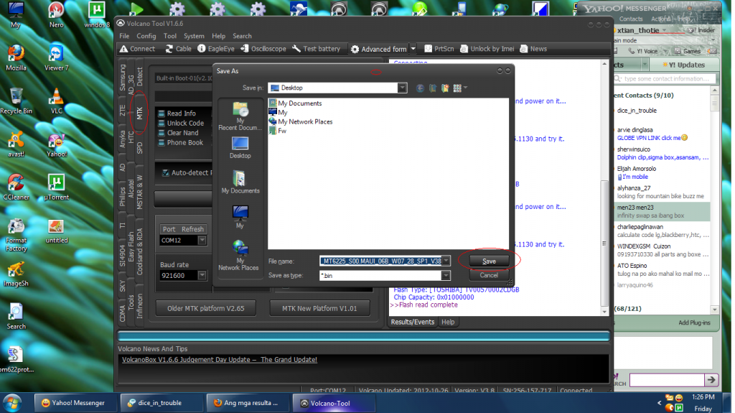Switch to the Results/Events tab
This screenshot has height=413, width=735.
413,322
